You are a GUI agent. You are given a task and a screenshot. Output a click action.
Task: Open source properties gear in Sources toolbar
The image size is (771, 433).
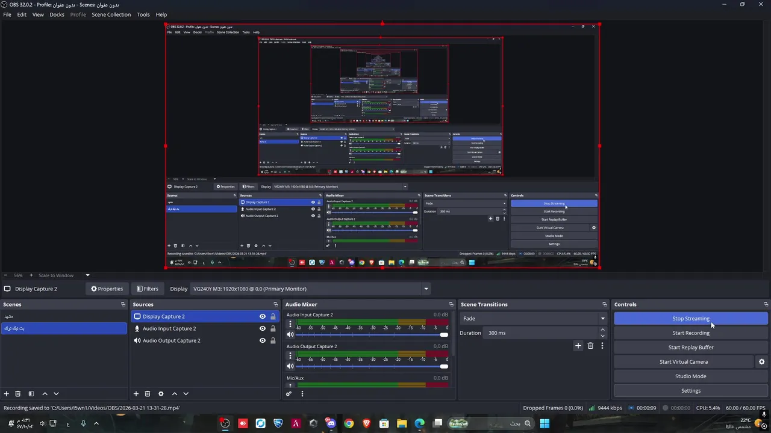[161, 394]
